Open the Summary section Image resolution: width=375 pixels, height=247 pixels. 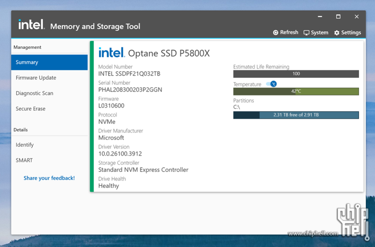click(49, 62)
